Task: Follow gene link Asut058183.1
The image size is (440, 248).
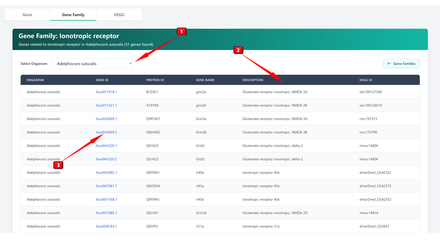Action: point(106,226)
